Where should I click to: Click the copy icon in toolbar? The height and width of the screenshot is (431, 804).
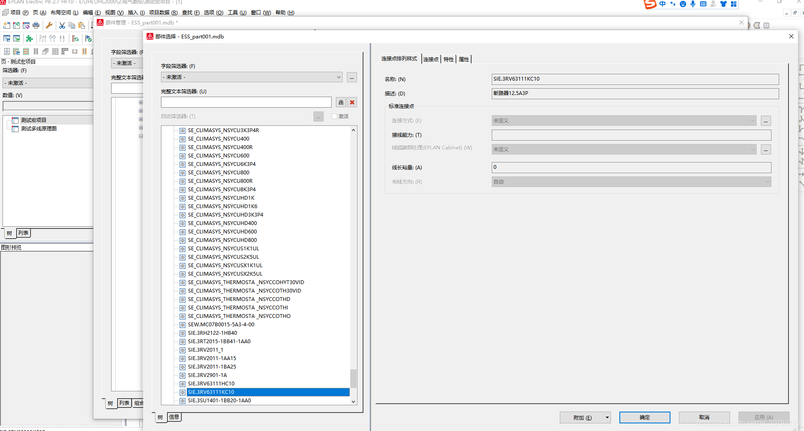click(x=72, y=25)
